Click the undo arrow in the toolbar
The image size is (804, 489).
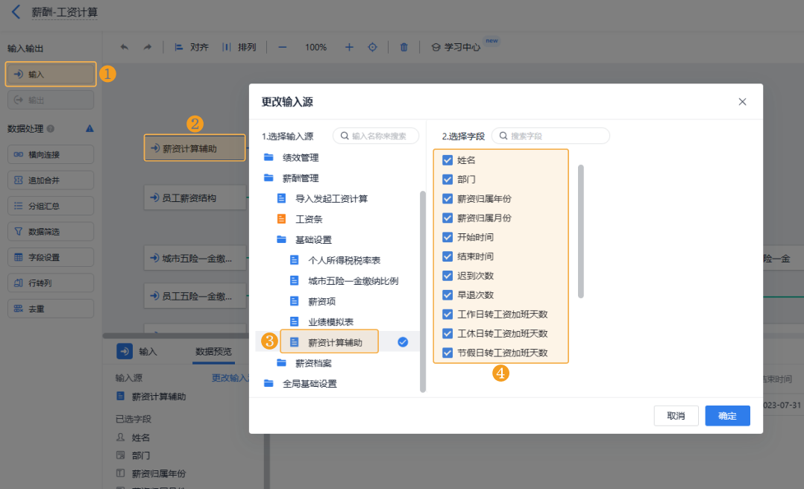(124, 47)
